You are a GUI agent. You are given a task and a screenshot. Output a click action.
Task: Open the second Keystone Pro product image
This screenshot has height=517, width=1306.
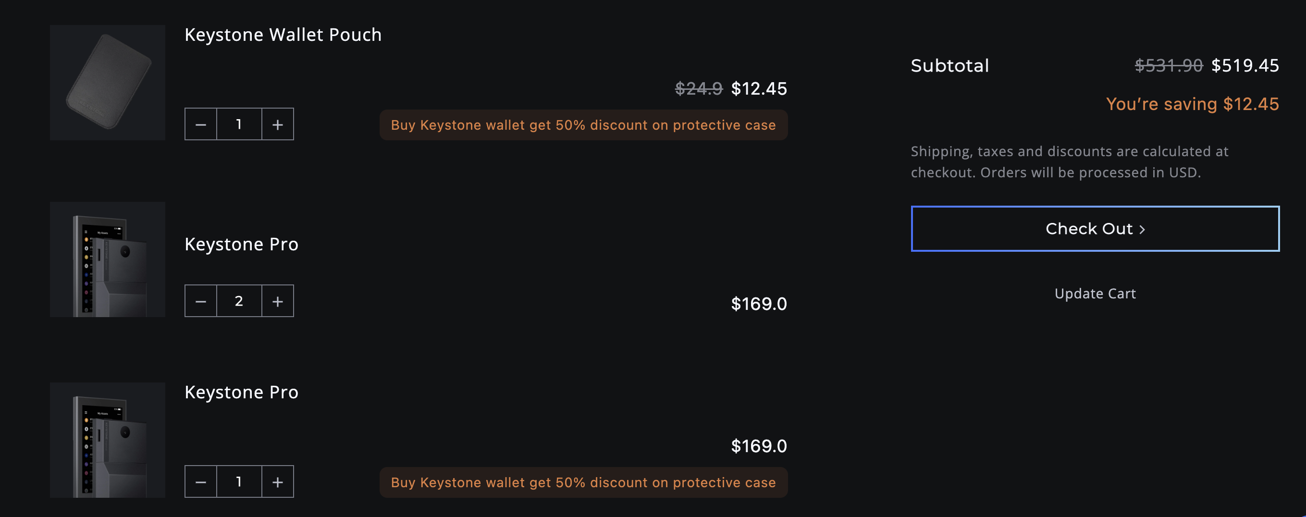coord(107,440)
